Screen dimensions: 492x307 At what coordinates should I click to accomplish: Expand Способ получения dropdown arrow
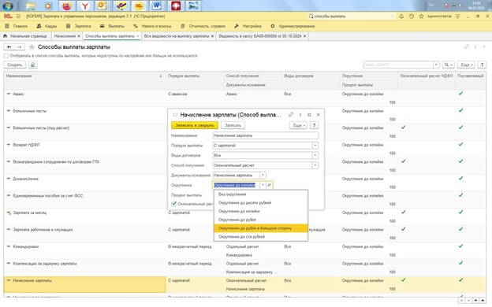click(315, 165)
